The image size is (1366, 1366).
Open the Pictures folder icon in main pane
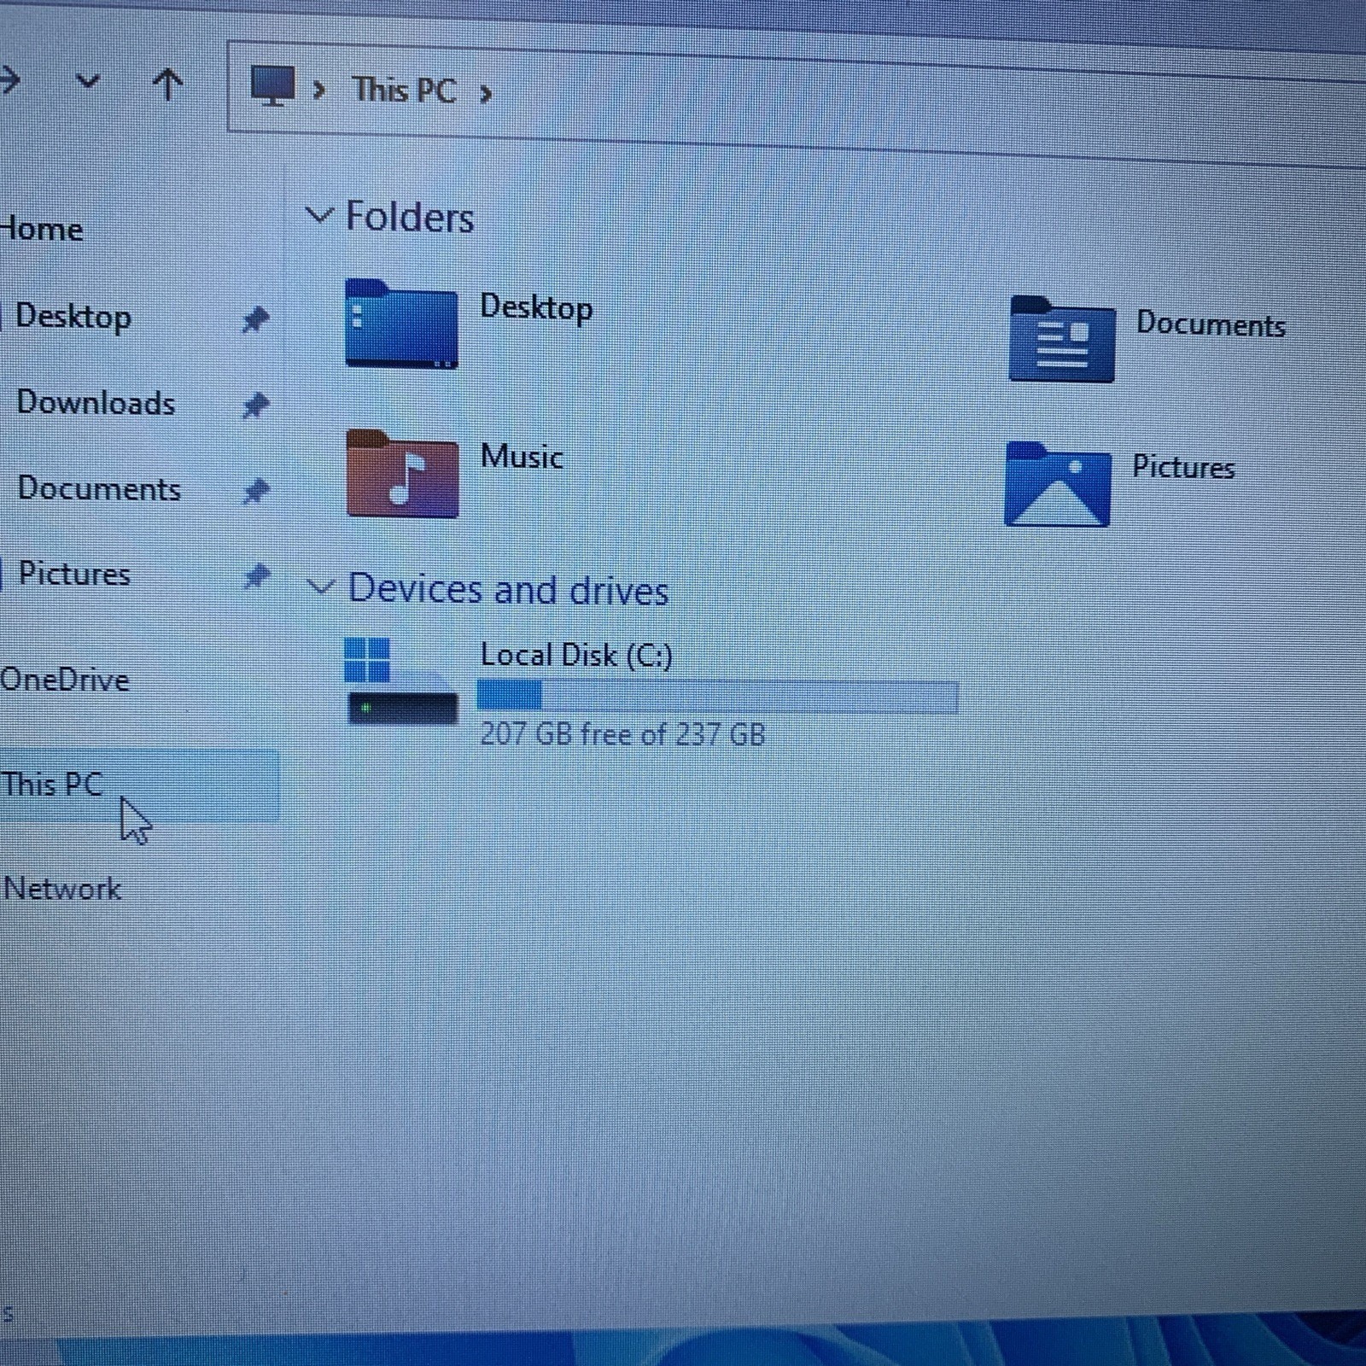click(x=1058, y=484)
